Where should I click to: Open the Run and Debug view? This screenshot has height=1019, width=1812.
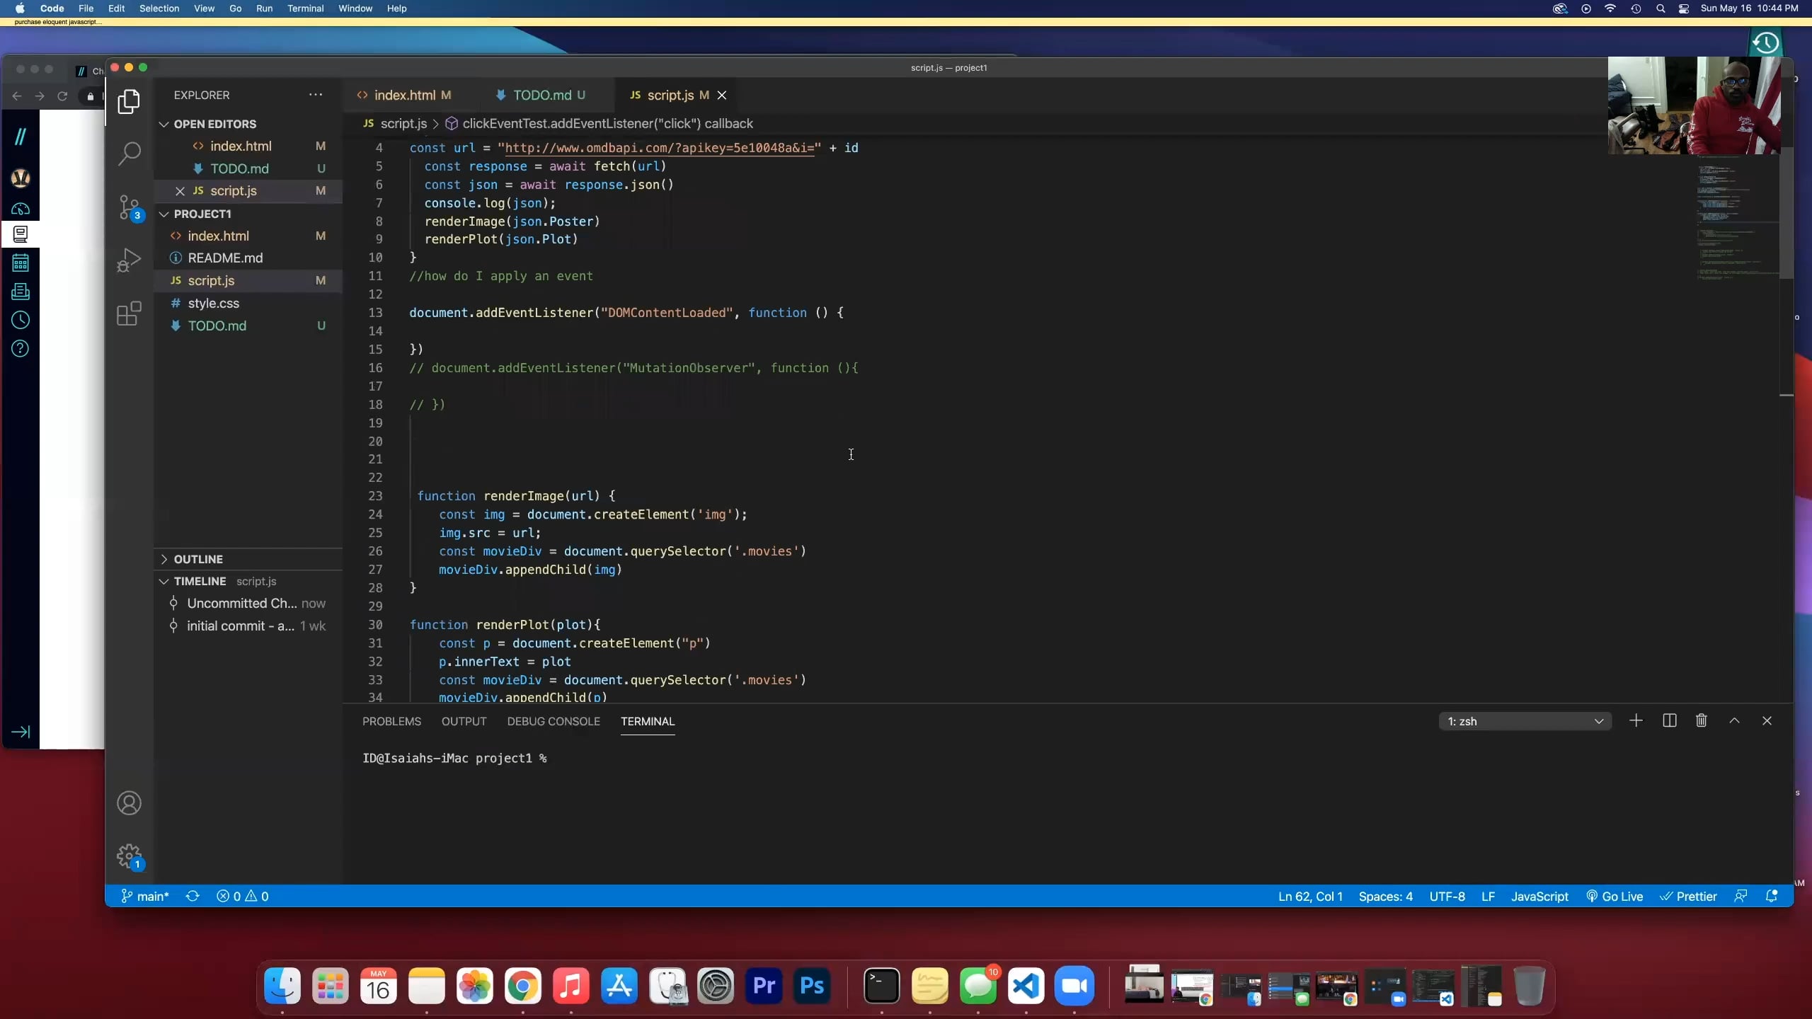tap(130, 260)
